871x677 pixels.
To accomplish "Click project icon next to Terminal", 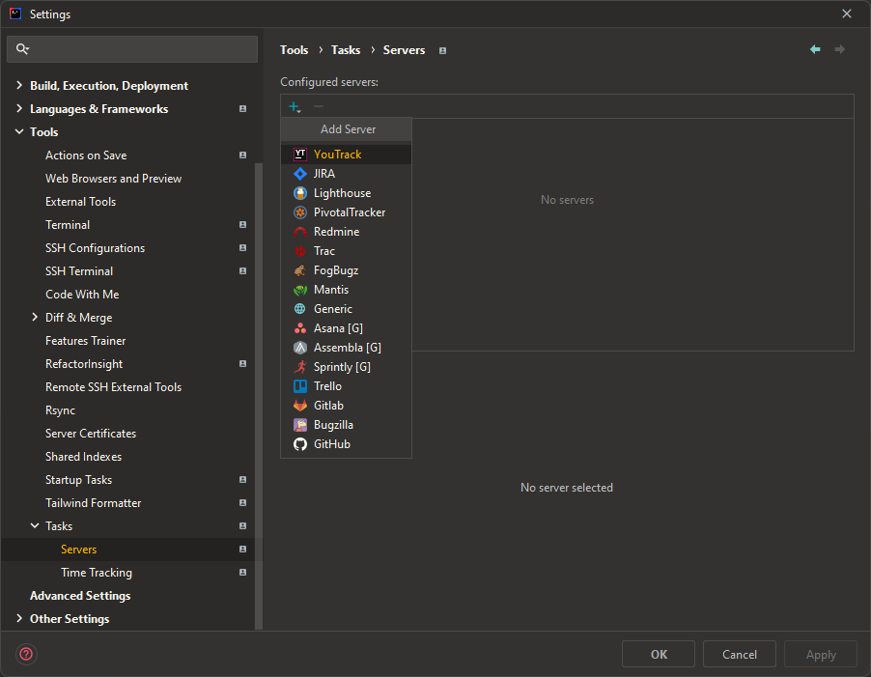I will (242, 225).
